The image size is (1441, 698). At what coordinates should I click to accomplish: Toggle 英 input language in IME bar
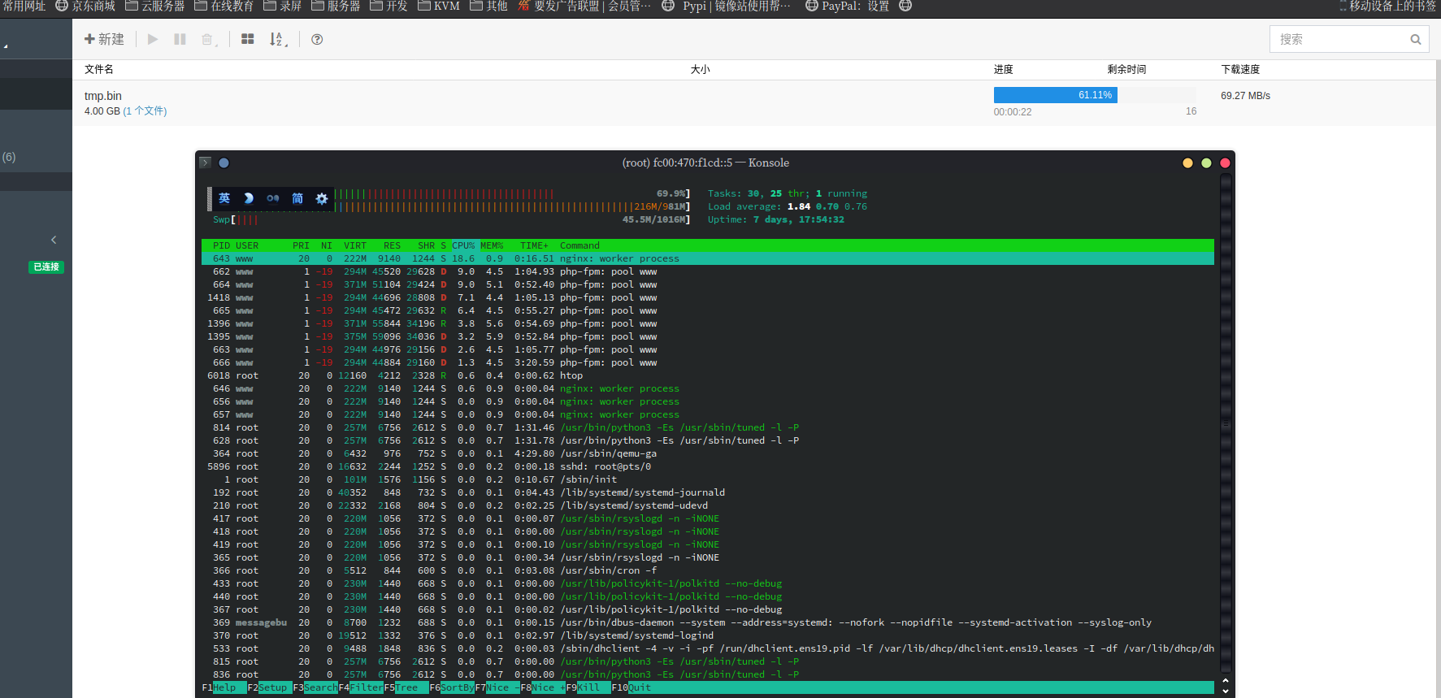224,198
